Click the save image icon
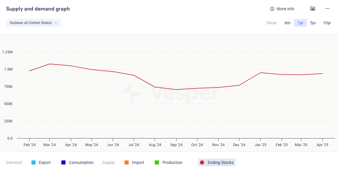Viewport: 338px width, 173px height. tap(313, 9)
